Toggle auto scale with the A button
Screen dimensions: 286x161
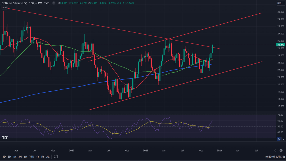point(278,139)
